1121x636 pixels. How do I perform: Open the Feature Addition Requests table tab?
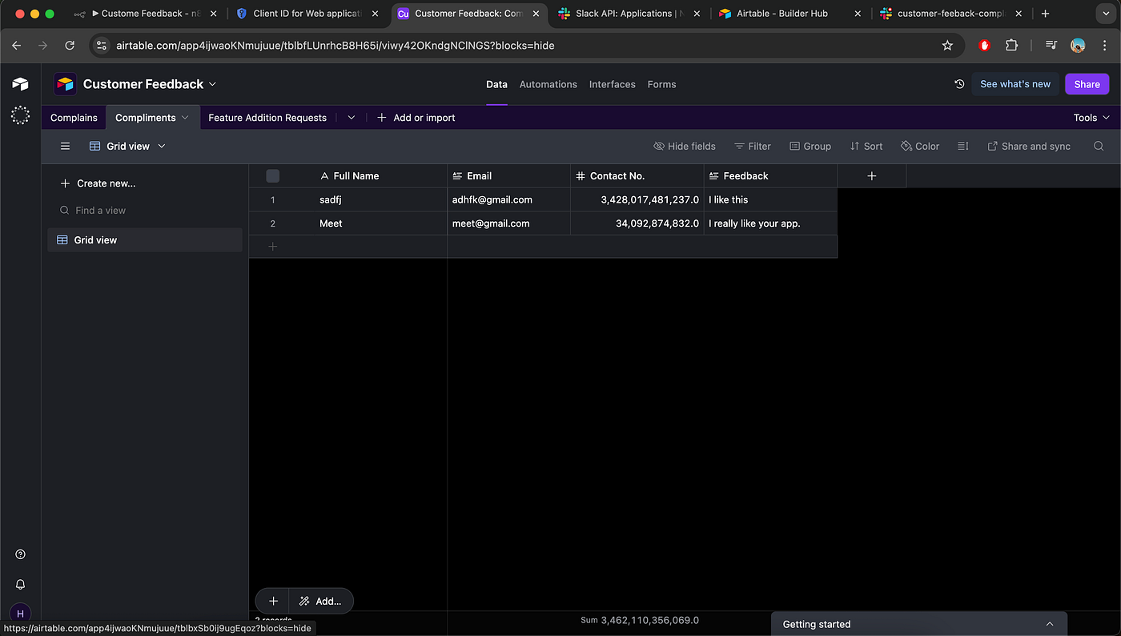[267, 118]
